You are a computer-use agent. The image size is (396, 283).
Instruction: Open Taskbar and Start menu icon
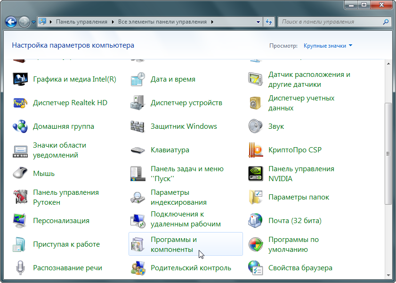tap(138, 174)
